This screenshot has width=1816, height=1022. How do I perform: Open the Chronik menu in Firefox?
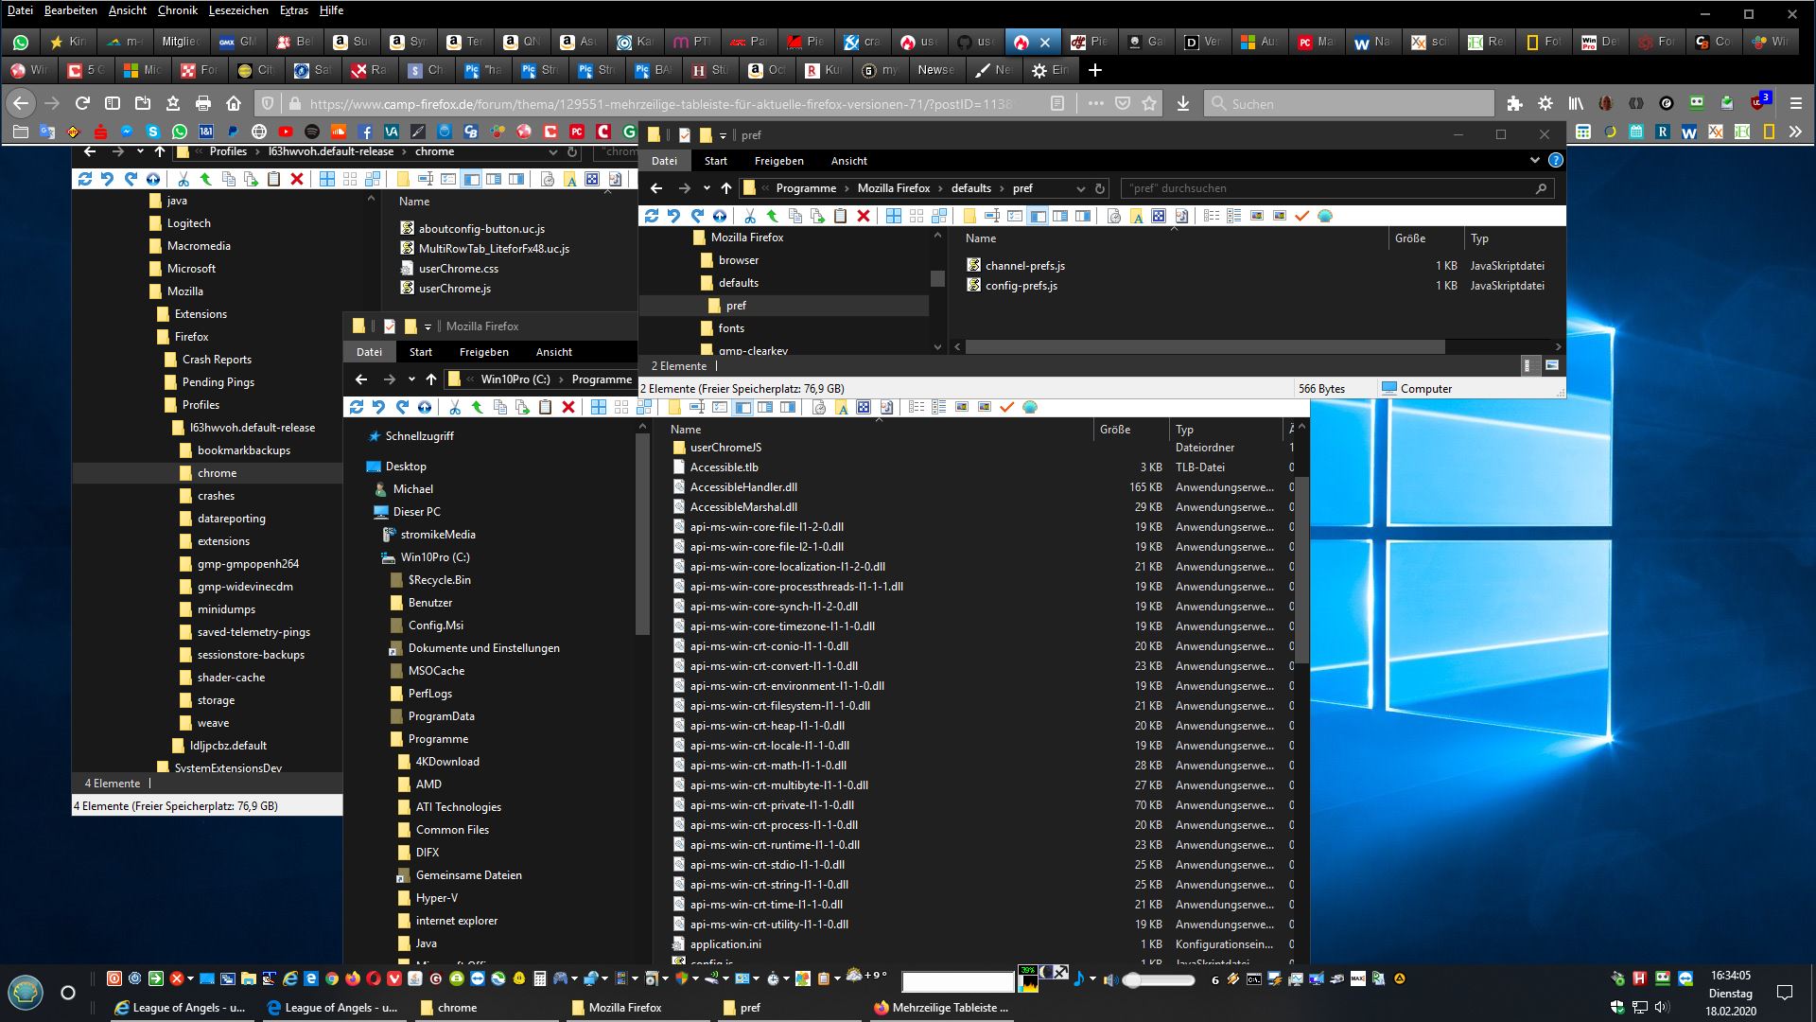177,10
